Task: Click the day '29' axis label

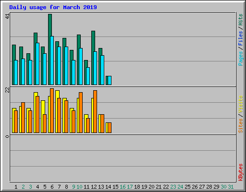Action: pyautogui.click(x=216, y=187)
